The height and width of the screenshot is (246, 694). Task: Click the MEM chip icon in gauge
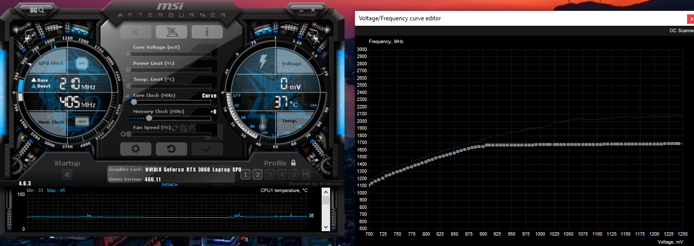[x=82, y=121]
